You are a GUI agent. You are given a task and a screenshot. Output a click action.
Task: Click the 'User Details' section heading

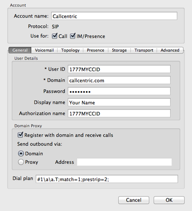[x=26, y=58]
